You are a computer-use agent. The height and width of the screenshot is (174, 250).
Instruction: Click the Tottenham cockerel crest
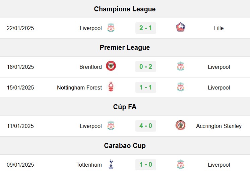pos(111,164)
